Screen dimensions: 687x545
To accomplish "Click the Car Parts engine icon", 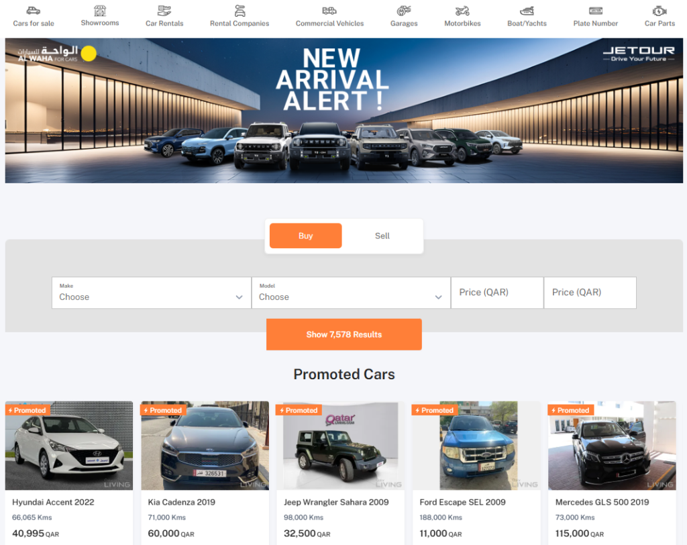I will pyautogui.click(x=660, y=11).
